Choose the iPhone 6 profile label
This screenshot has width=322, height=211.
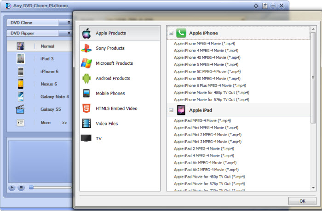(x=49, y=71)
